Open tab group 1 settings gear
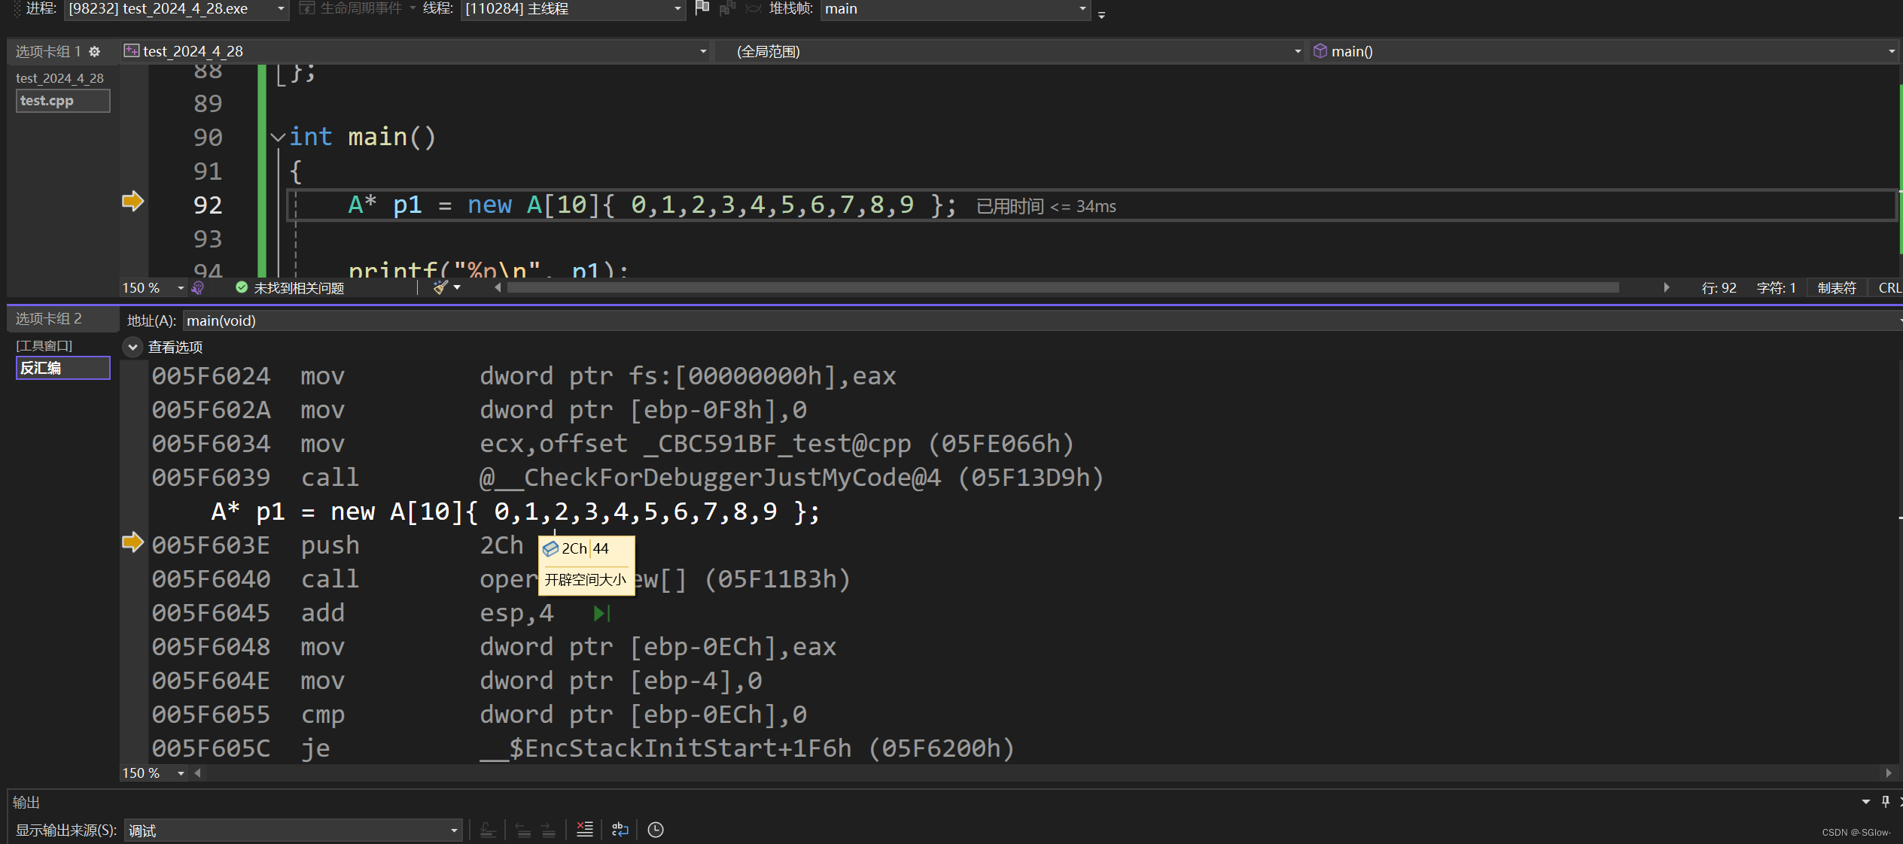The height and width of the screenshot is (844, 1903). click(x=95, y=51)
